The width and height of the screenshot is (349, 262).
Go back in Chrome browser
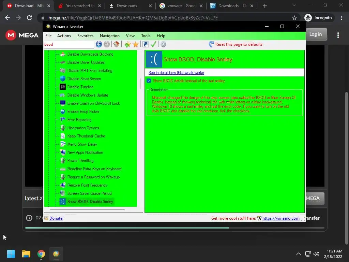click(7, 18)
